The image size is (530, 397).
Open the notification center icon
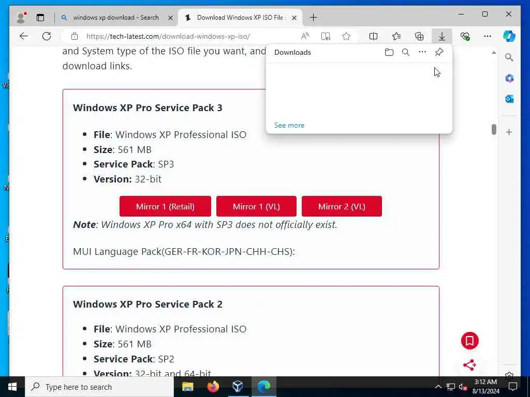pos(513,387)
